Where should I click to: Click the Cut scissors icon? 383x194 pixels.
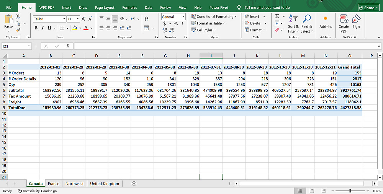(x=18, y=16)
